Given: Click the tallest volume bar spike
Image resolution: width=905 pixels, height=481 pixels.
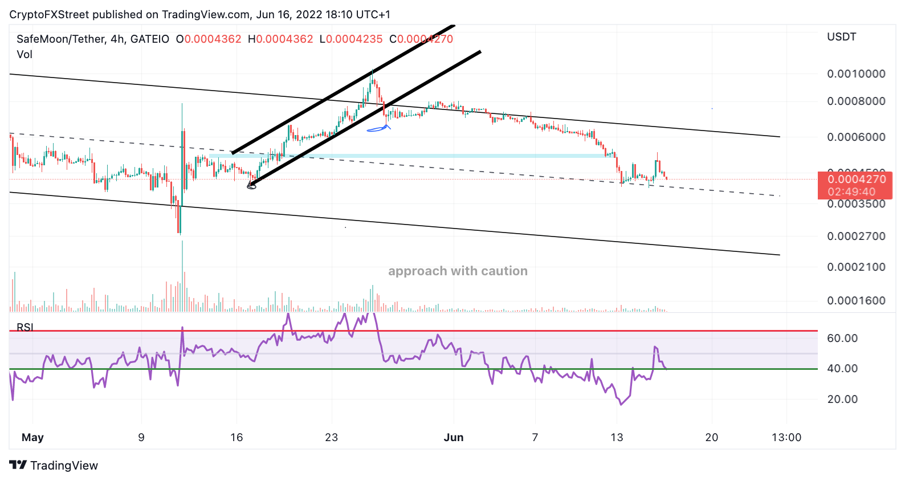Looking at the screenshot, I should click(x=182, y=276).
